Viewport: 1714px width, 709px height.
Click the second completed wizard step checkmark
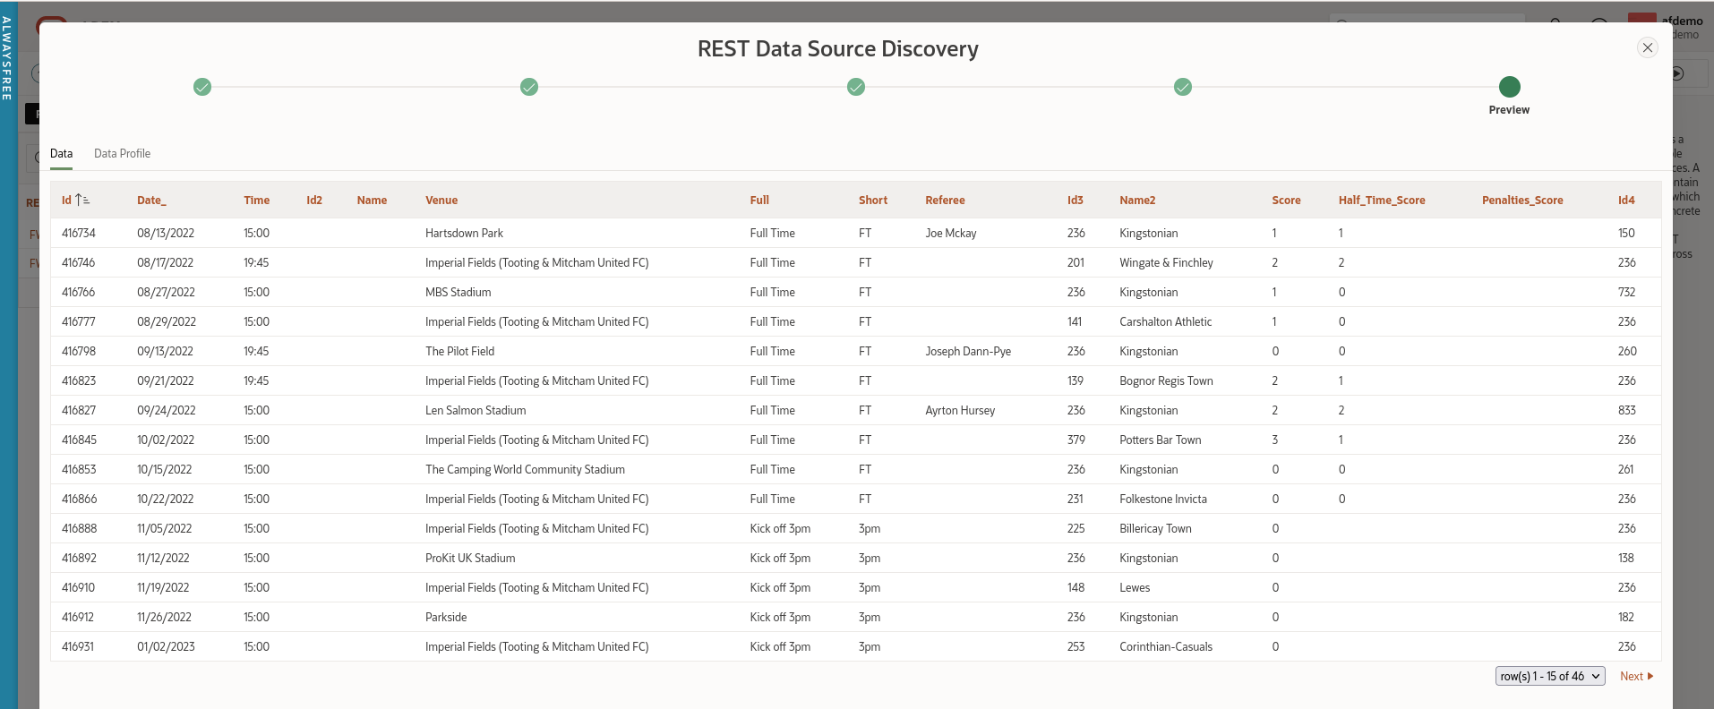pyautogui.click(x=529, y=87)
